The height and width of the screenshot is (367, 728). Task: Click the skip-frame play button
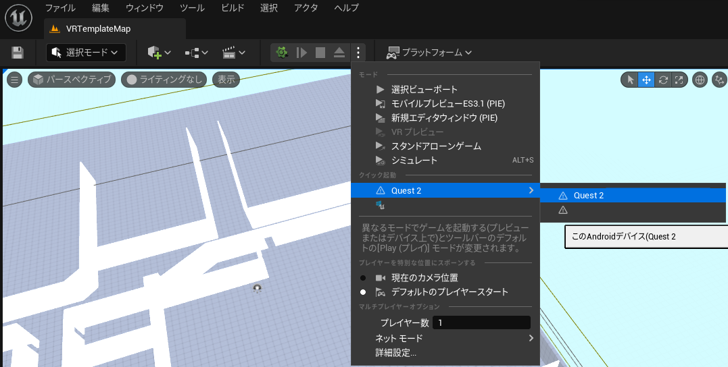click(x=301, y=53)
